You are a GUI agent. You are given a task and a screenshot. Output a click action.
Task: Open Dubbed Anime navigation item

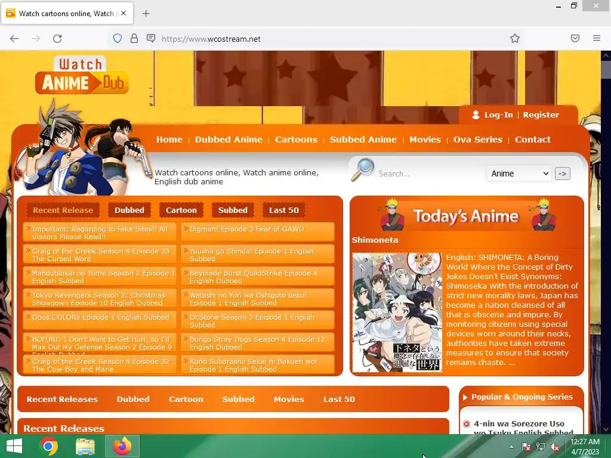229,140
